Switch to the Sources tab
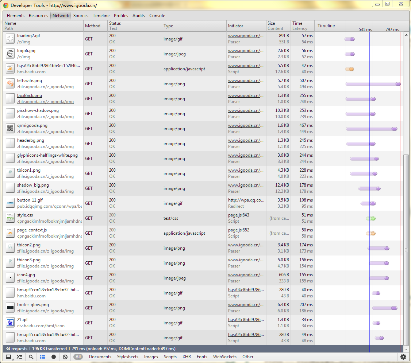This screenshot has height=363, width=411. coord(81,16)
